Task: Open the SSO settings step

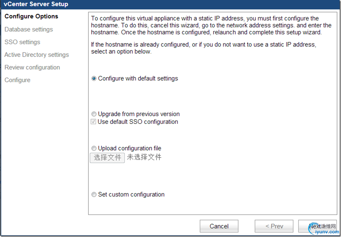Action: 22,42
